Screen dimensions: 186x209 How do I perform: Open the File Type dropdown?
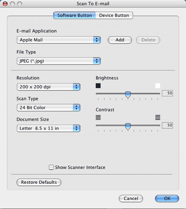click(59, 61)
